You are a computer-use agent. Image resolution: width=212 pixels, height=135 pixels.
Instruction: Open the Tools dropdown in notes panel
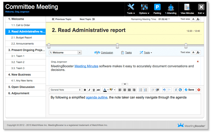point(146,53)
